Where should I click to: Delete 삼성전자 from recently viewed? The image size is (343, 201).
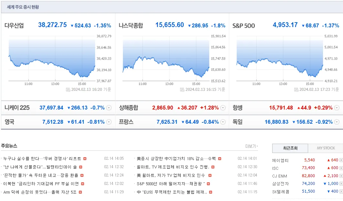coord(341,184)
